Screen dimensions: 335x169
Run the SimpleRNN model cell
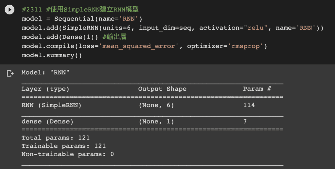tap(9, 9)
